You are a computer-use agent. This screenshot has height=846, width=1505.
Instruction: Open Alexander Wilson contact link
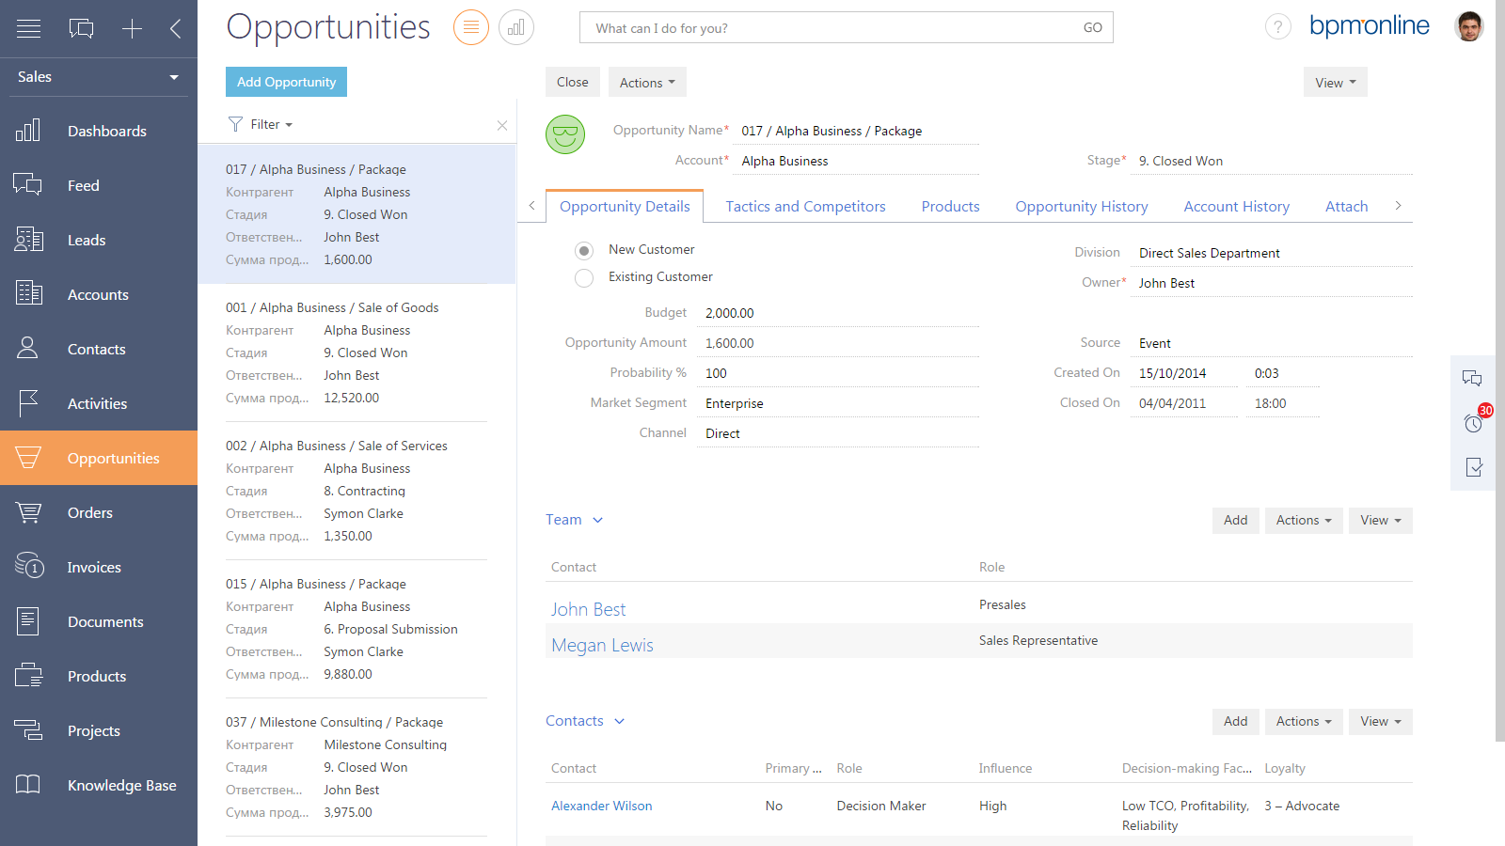click(x=602, y=806)
